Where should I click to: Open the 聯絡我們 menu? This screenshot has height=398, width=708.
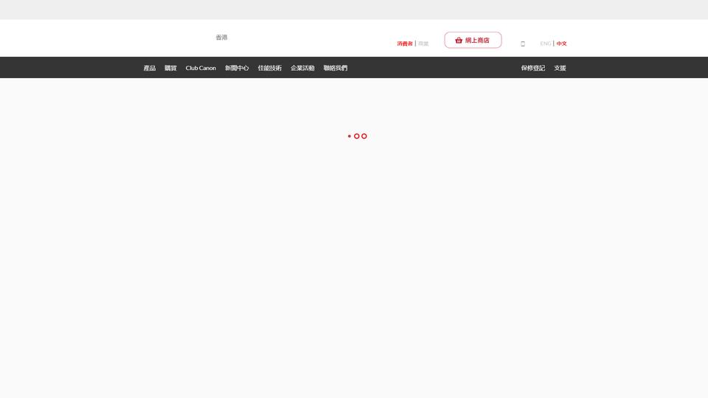(x=336, y=68)
